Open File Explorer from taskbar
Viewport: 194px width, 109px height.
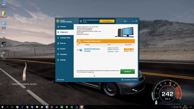pyautogui.click(x=37, y=107)
